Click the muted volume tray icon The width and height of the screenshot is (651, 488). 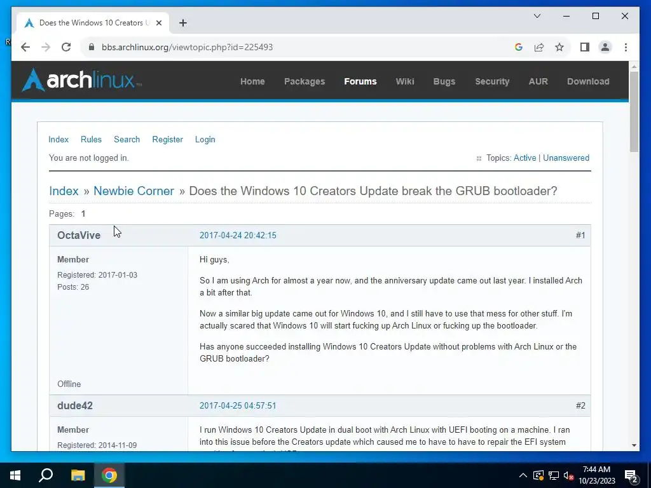[569, 475]
